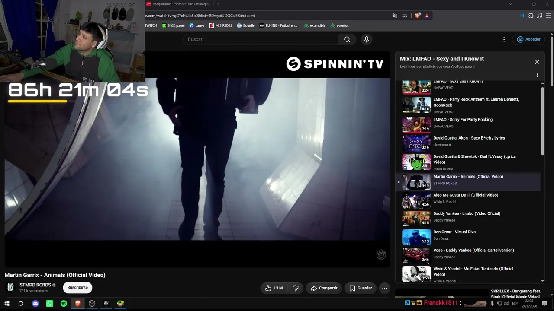This screenshot has width=554, height=311.
Task: Open WhatsApp from the taskbar
Action: [x=49, y=304]
